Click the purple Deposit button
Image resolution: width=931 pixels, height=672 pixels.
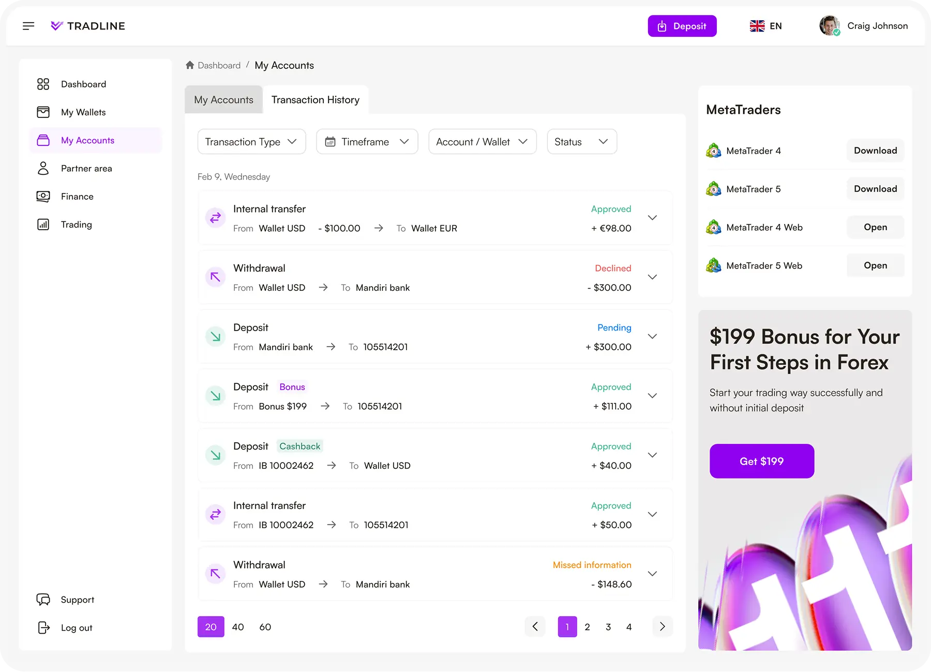coord(682,26)
